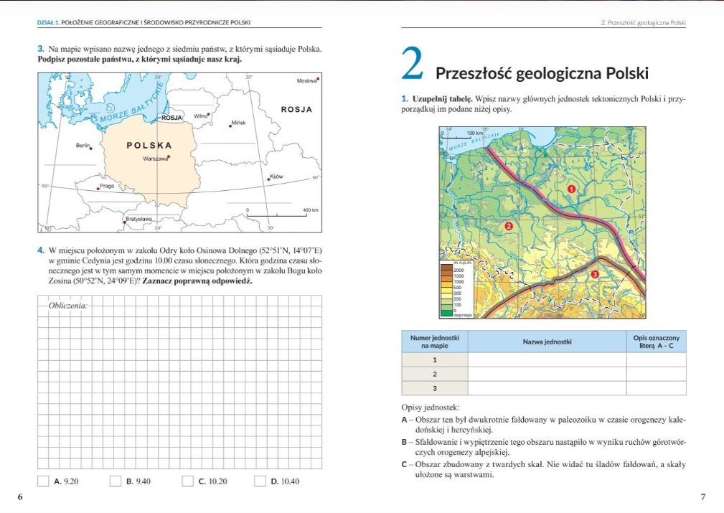Click the dark green depresje legend swatch
This screenshot has height=513, width=724.
pos(446,313)
